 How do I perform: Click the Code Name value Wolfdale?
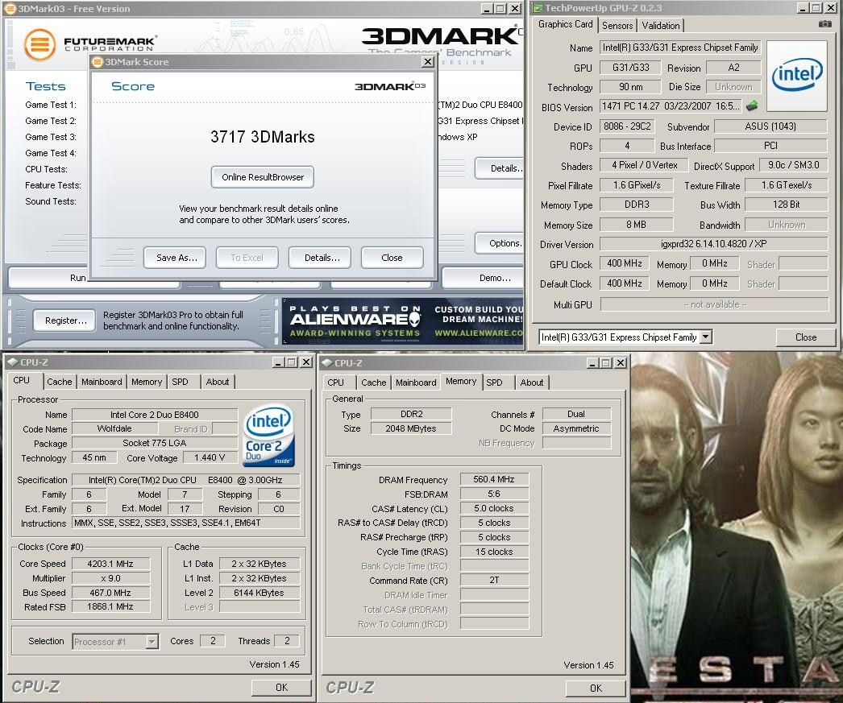pyautogui.click(x=114, y=428)
